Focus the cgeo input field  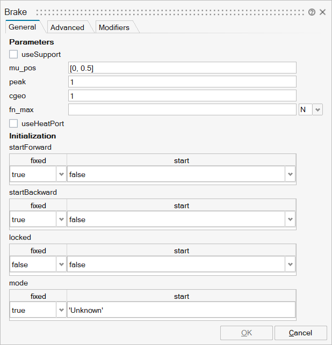182,96
